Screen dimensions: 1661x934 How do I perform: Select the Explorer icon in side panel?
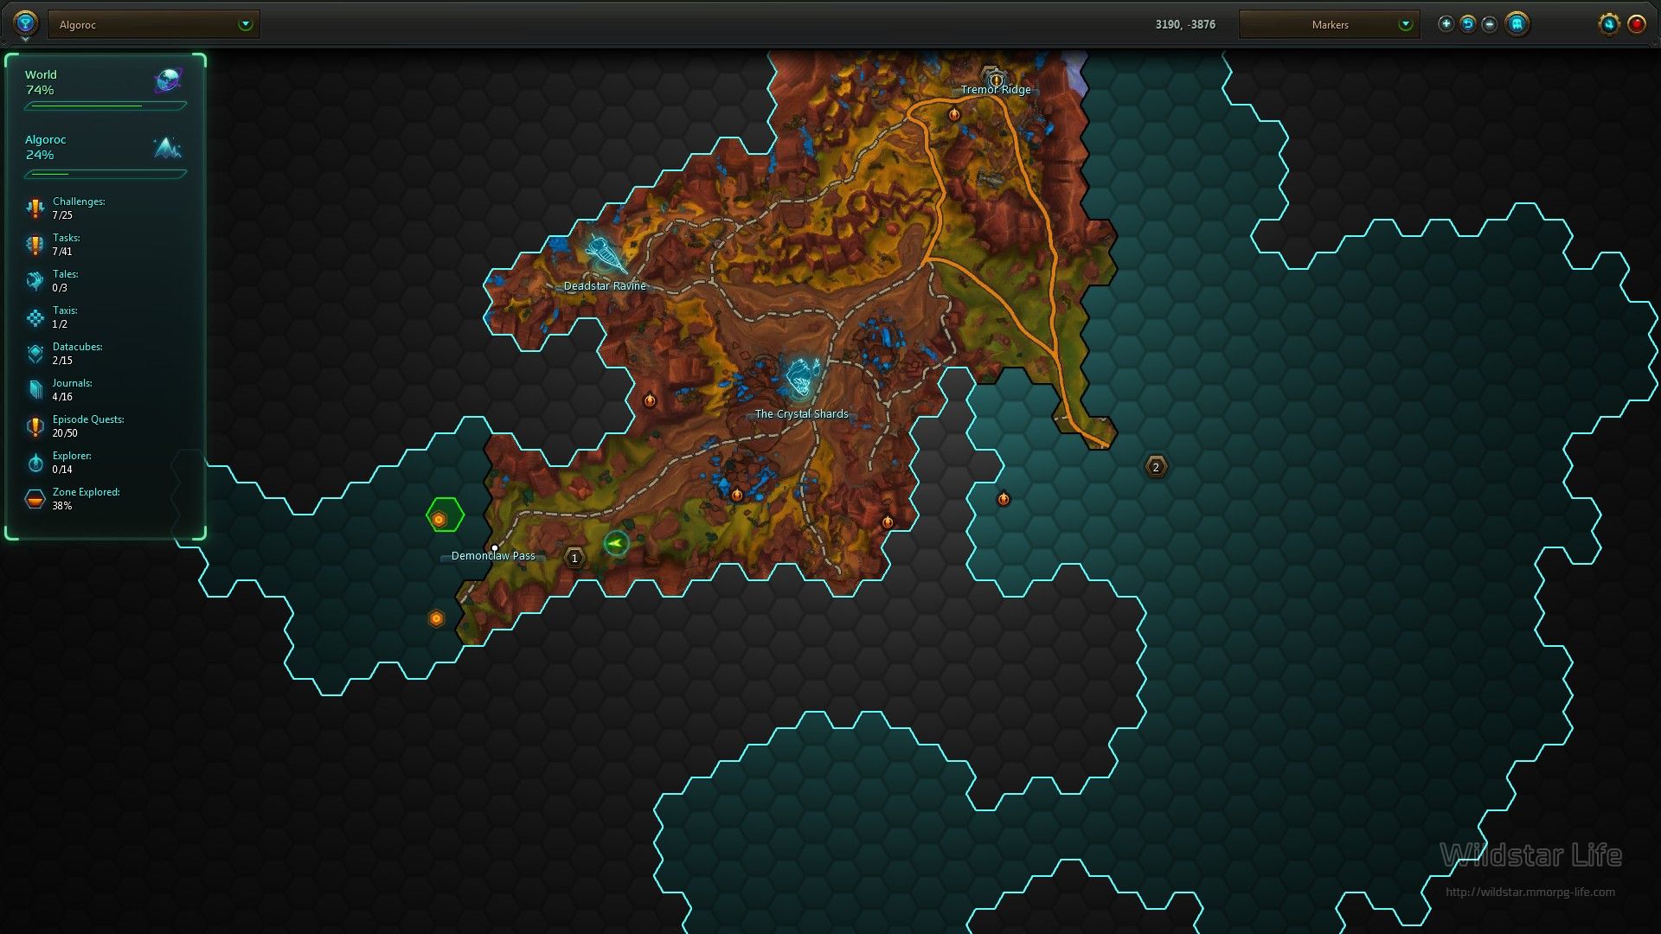point(35,463)
